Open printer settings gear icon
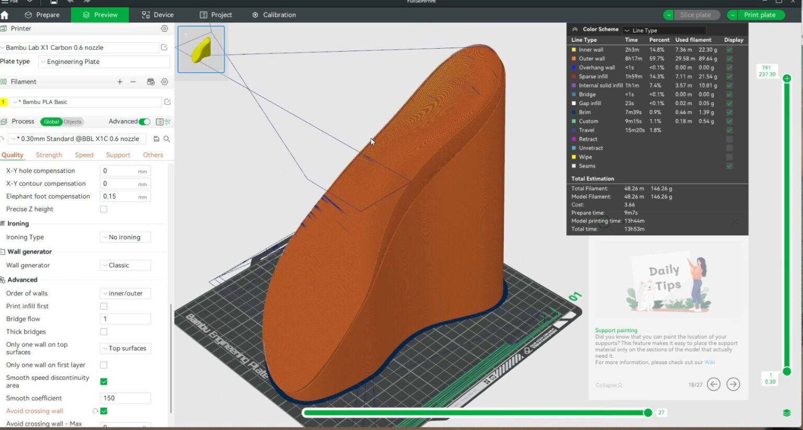 (164, 29)
